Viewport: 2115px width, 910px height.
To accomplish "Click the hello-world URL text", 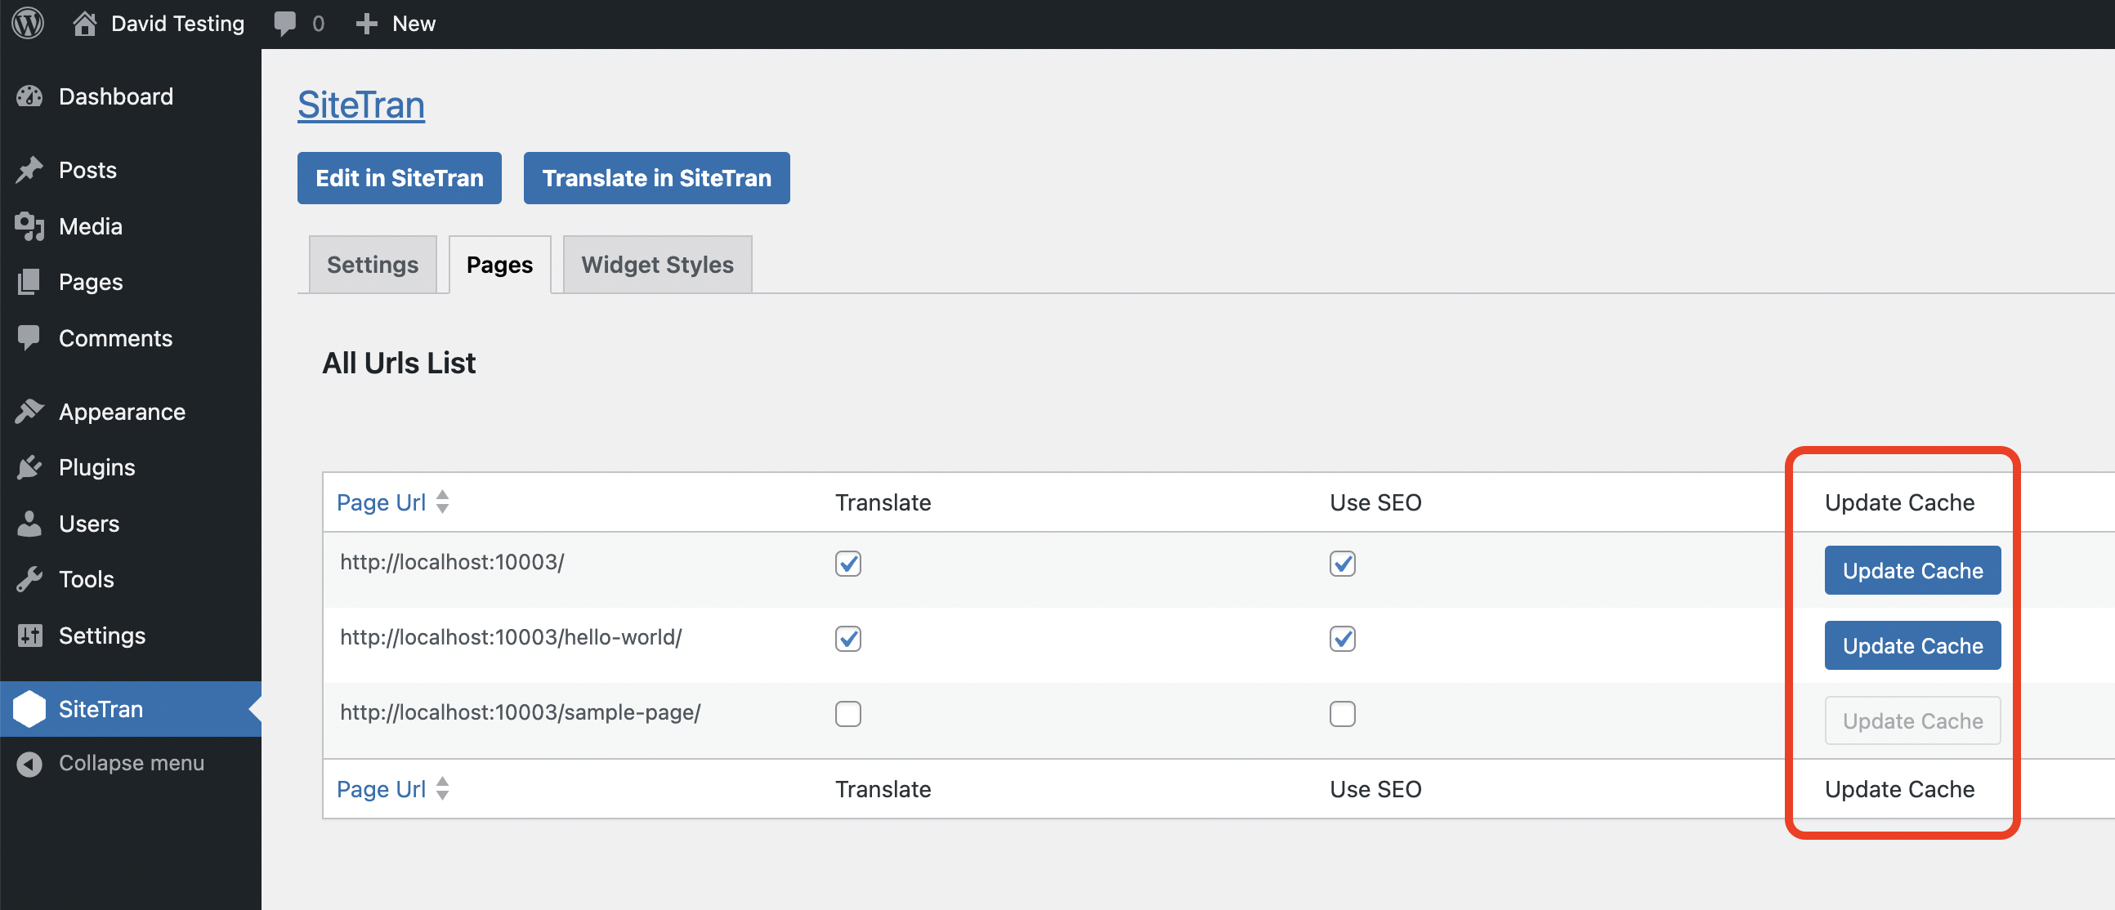I will tap(511, 638).
